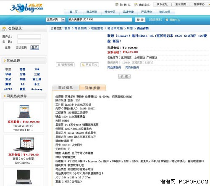Open the 全部分类 category dropdown

pyautogui.click(x=55, y=19)
